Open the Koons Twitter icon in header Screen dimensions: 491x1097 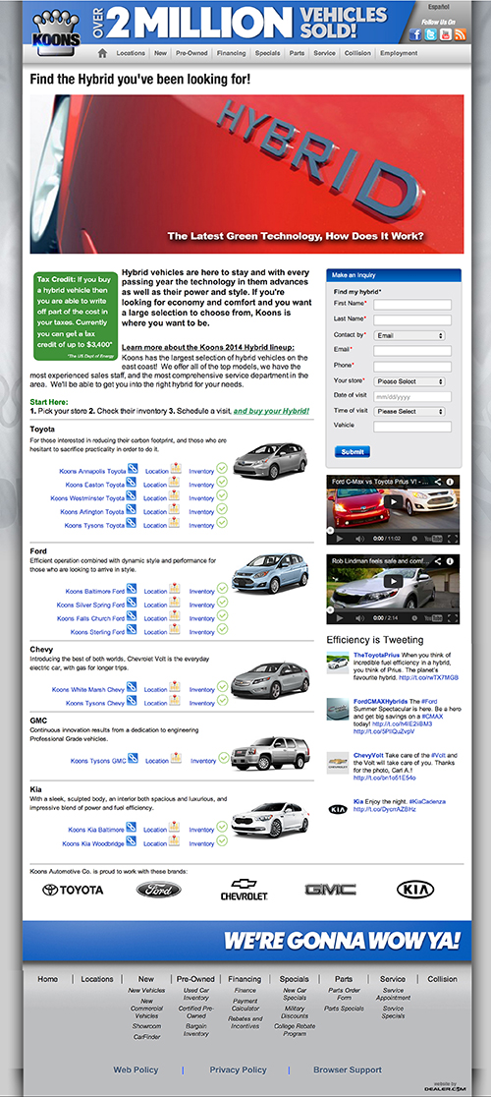pos(431,35)
